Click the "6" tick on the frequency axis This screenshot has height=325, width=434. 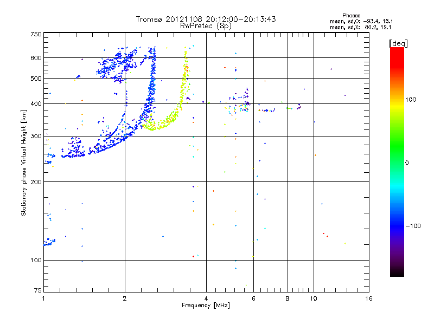pos(253,298)
